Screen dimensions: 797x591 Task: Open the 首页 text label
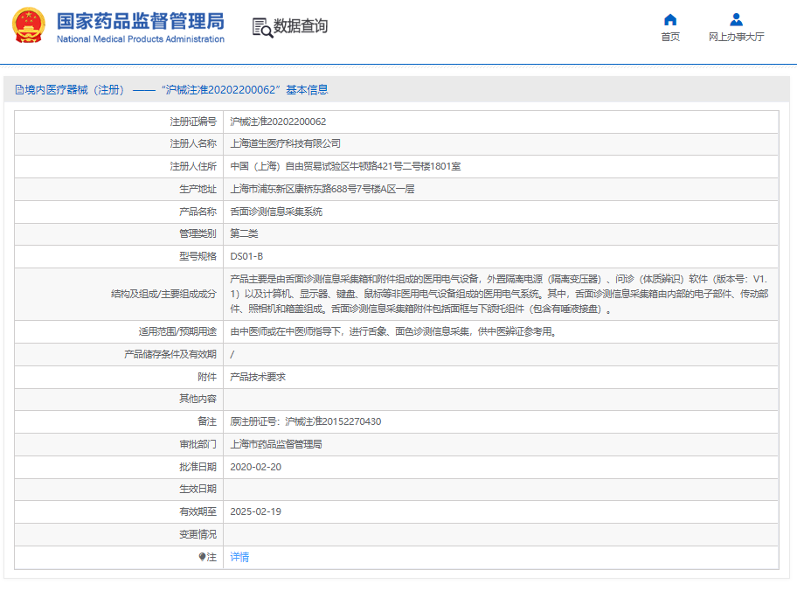[x=670, y=37]
